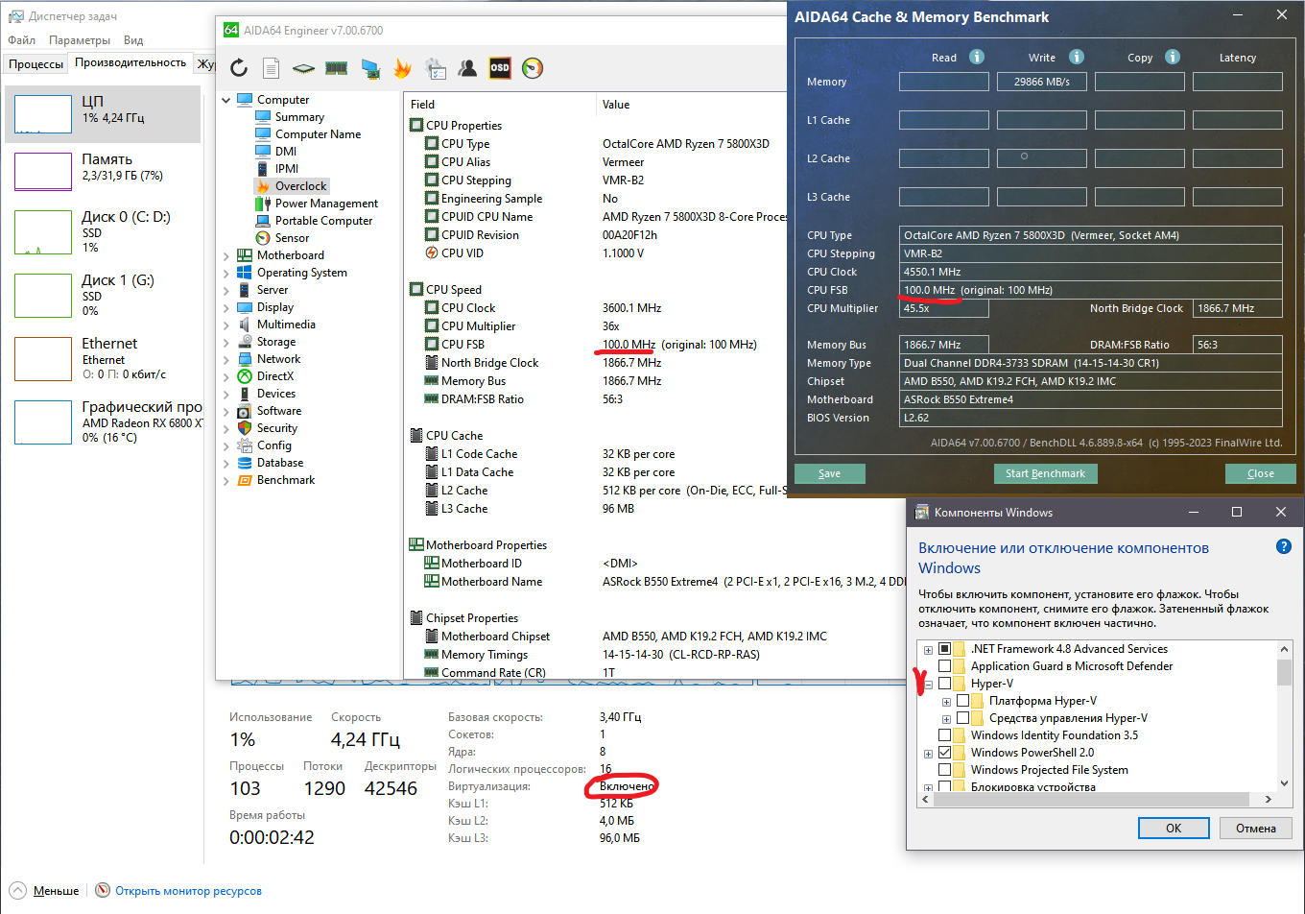The height and width of the screenshot is (914, 1305).
Task: Click the memory module icon in AIDA64 toolbar
Action: (x=336, y=68)
